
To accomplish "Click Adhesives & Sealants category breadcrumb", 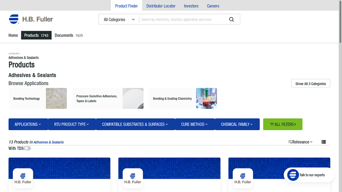I will [x=24, y=58].
